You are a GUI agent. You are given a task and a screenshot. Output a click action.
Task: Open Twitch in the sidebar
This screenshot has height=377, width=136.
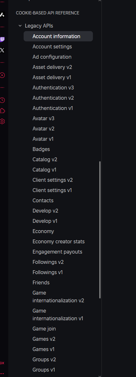[2, 40]
